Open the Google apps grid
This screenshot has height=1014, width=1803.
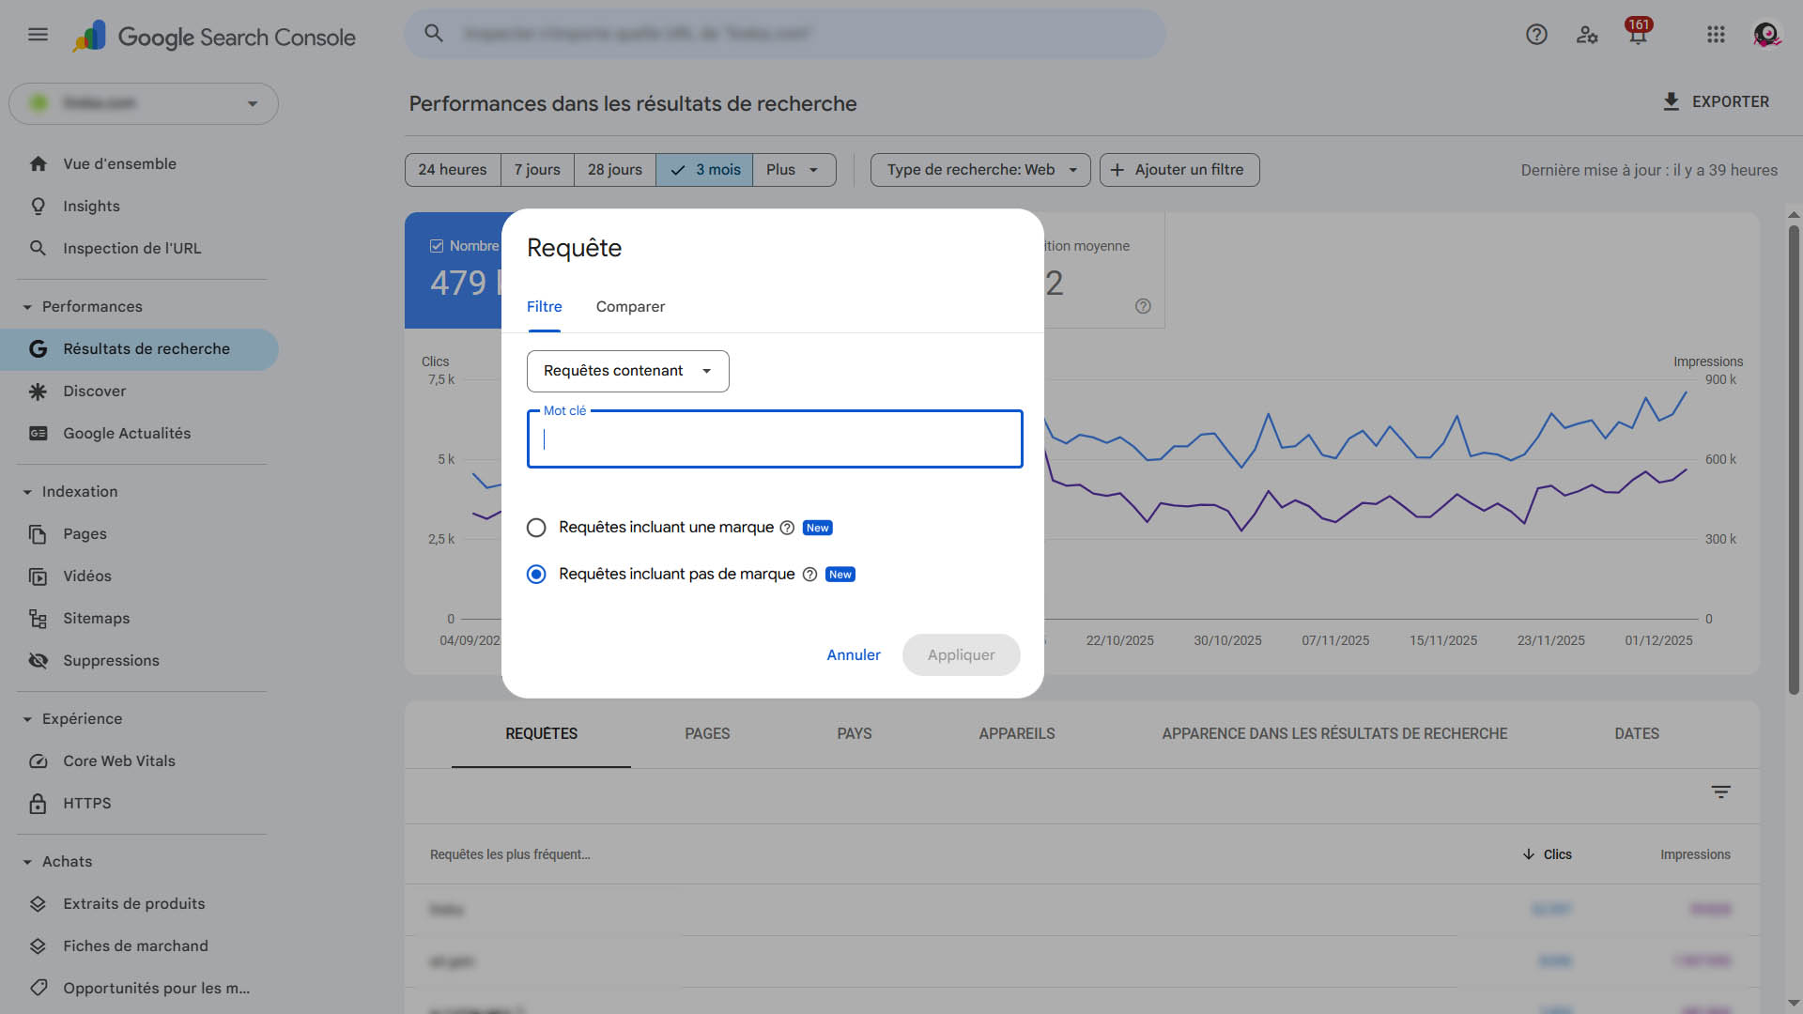pyautogui.click(x=1716, y=35)
